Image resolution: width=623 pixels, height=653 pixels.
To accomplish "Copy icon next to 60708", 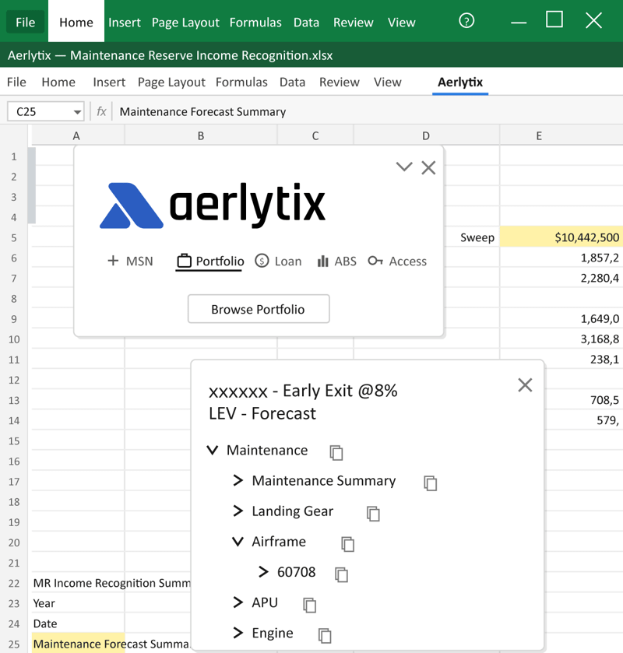I will [341, 574].
